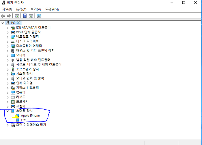Click the WSD 인쇄 공급자 printer icon
Viewport: 202px width, 145px height.
click(x=13, y=32)
